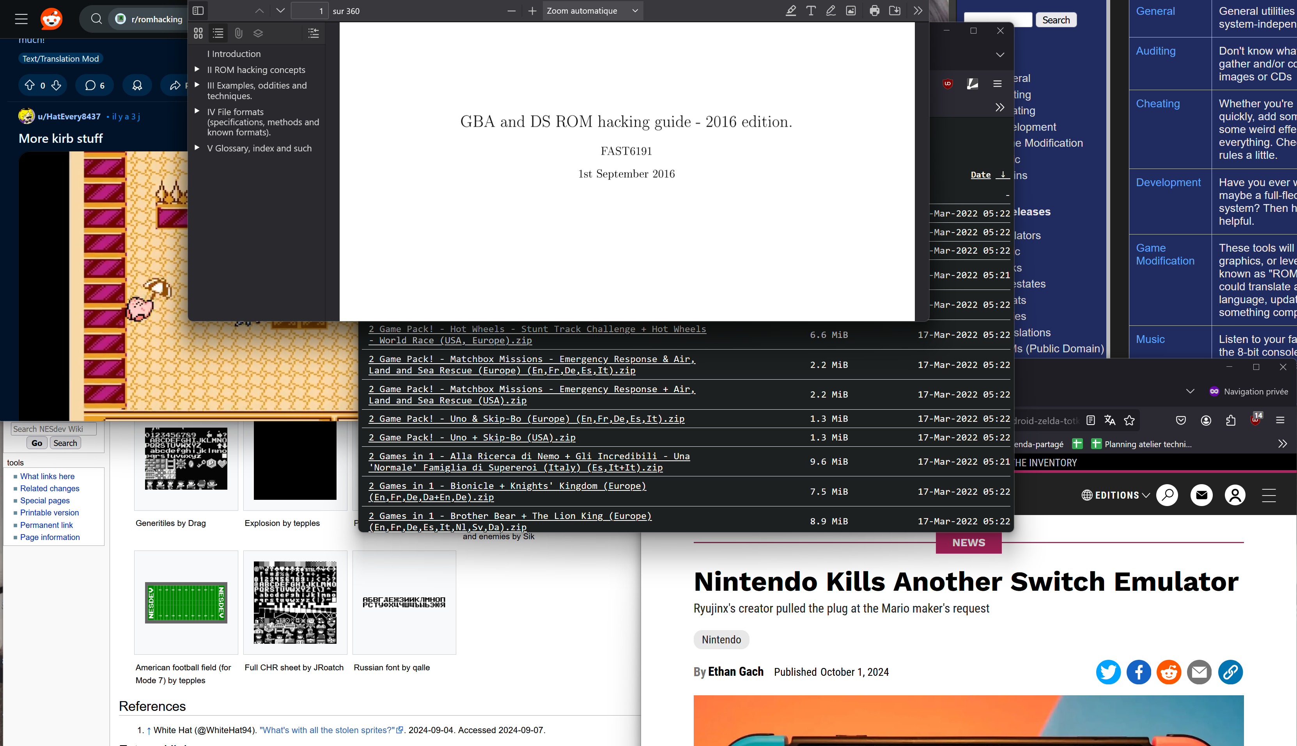Click the outline current item button
The height and width of the screenshot is (746, 1297).
[x=314, y=33]
